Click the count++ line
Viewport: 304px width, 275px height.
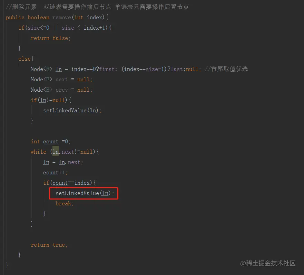55,172
